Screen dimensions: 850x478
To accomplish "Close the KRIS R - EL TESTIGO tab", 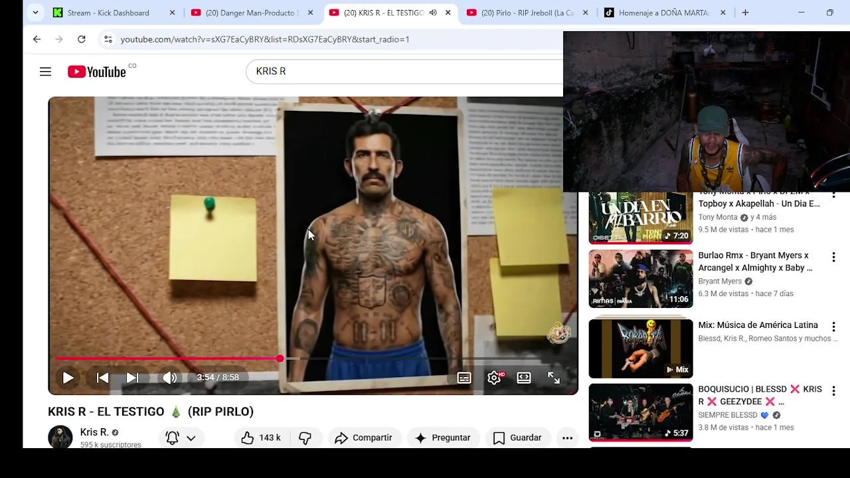I will pos(448,13).
